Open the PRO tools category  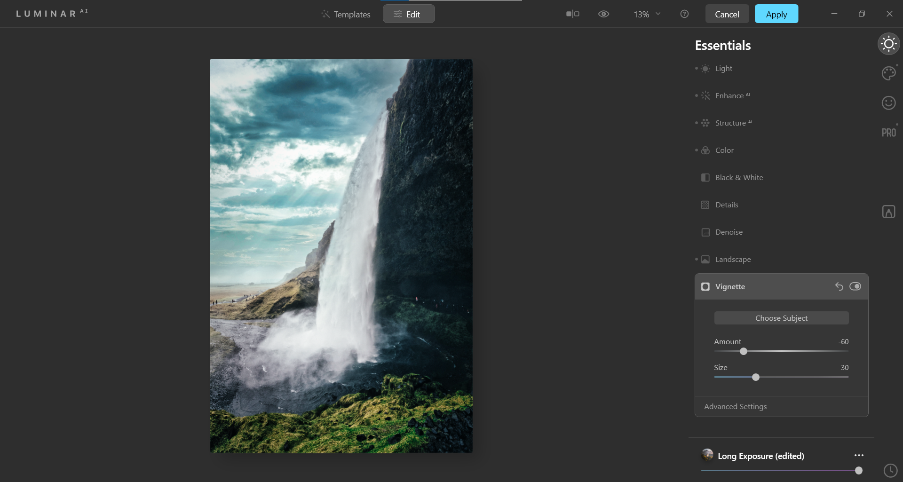[x=888, y=133]
